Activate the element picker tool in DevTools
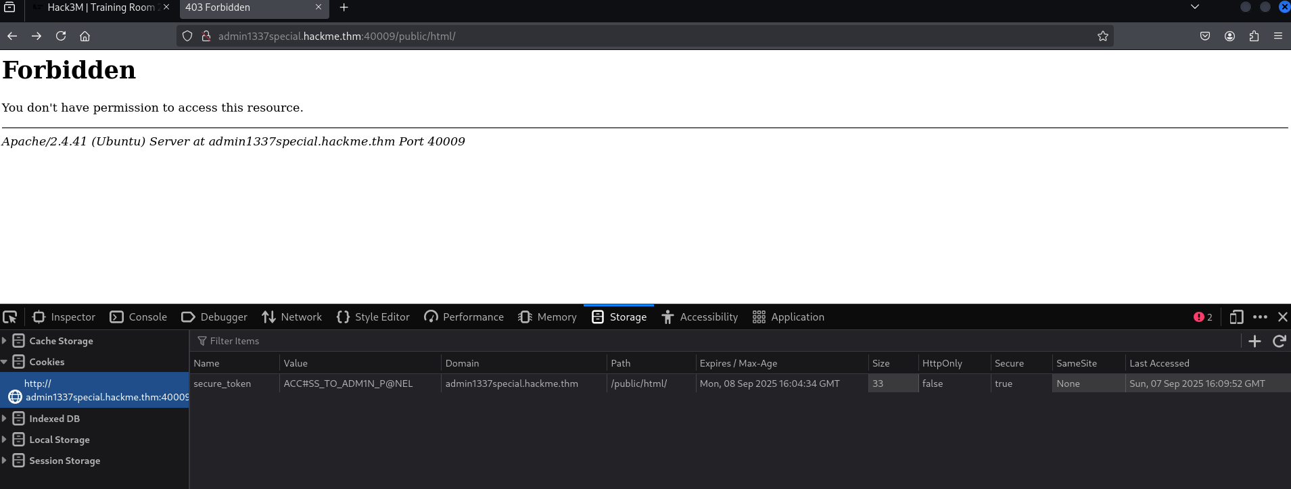Viewport: 1291px width, 489px height. coord(10,317)
